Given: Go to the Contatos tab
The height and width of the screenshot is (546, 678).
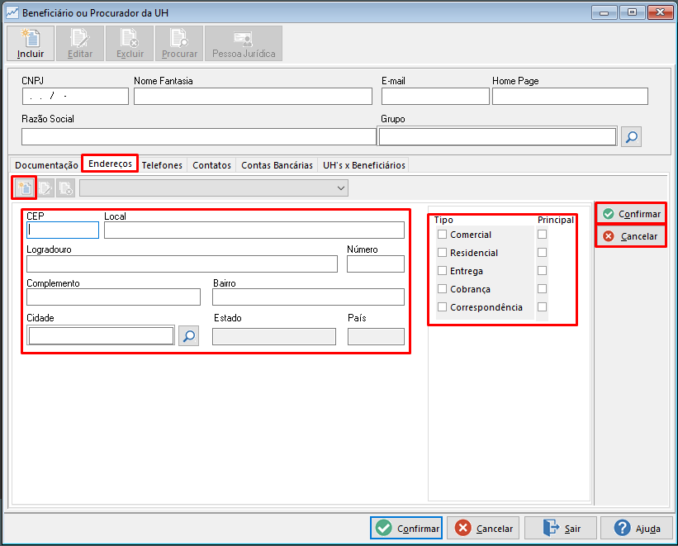Looking at the screenshot, I should tap(212, 165).
